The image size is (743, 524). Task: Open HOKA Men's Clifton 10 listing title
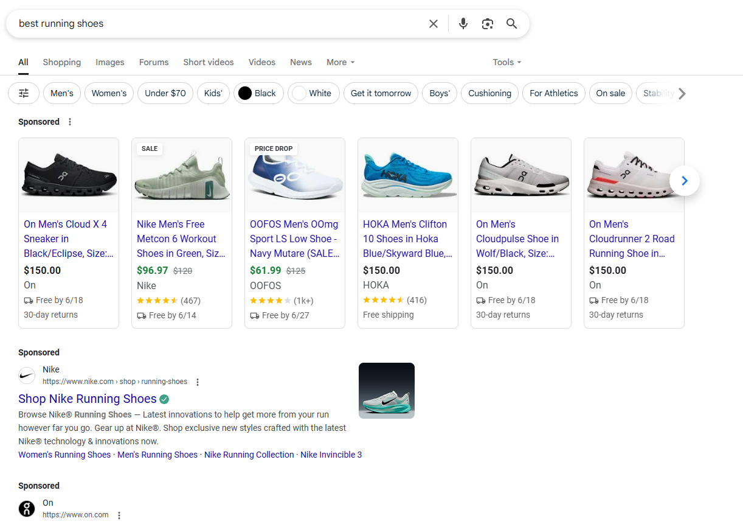click(407, 239)
